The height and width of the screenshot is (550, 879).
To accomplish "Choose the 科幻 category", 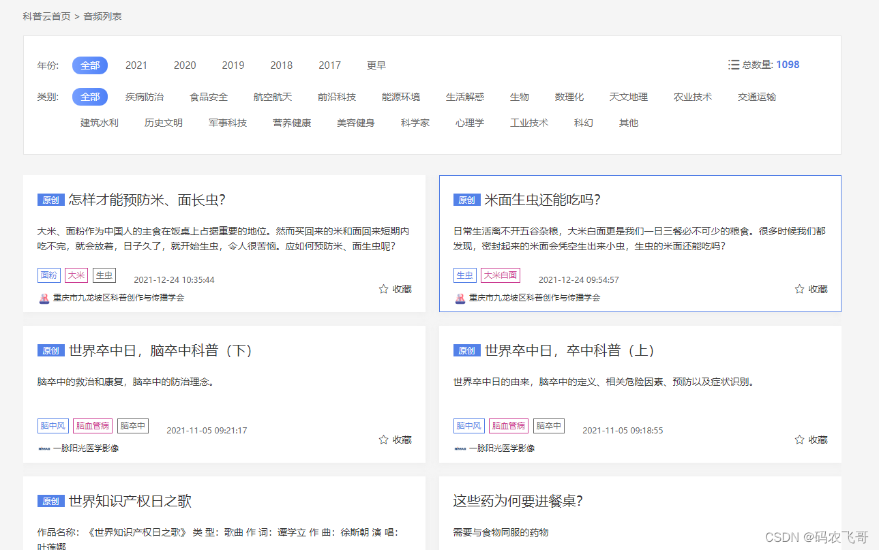I will point(584,123).
